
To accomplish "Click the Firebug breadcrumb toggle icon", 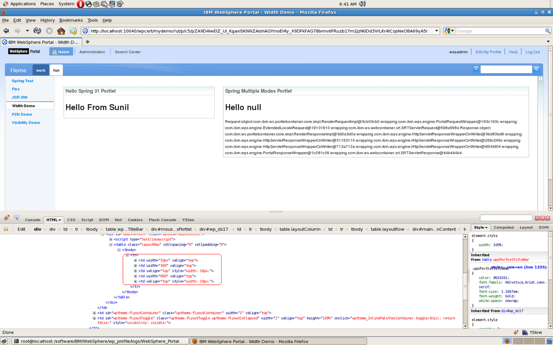I will (x=6, y=229).
